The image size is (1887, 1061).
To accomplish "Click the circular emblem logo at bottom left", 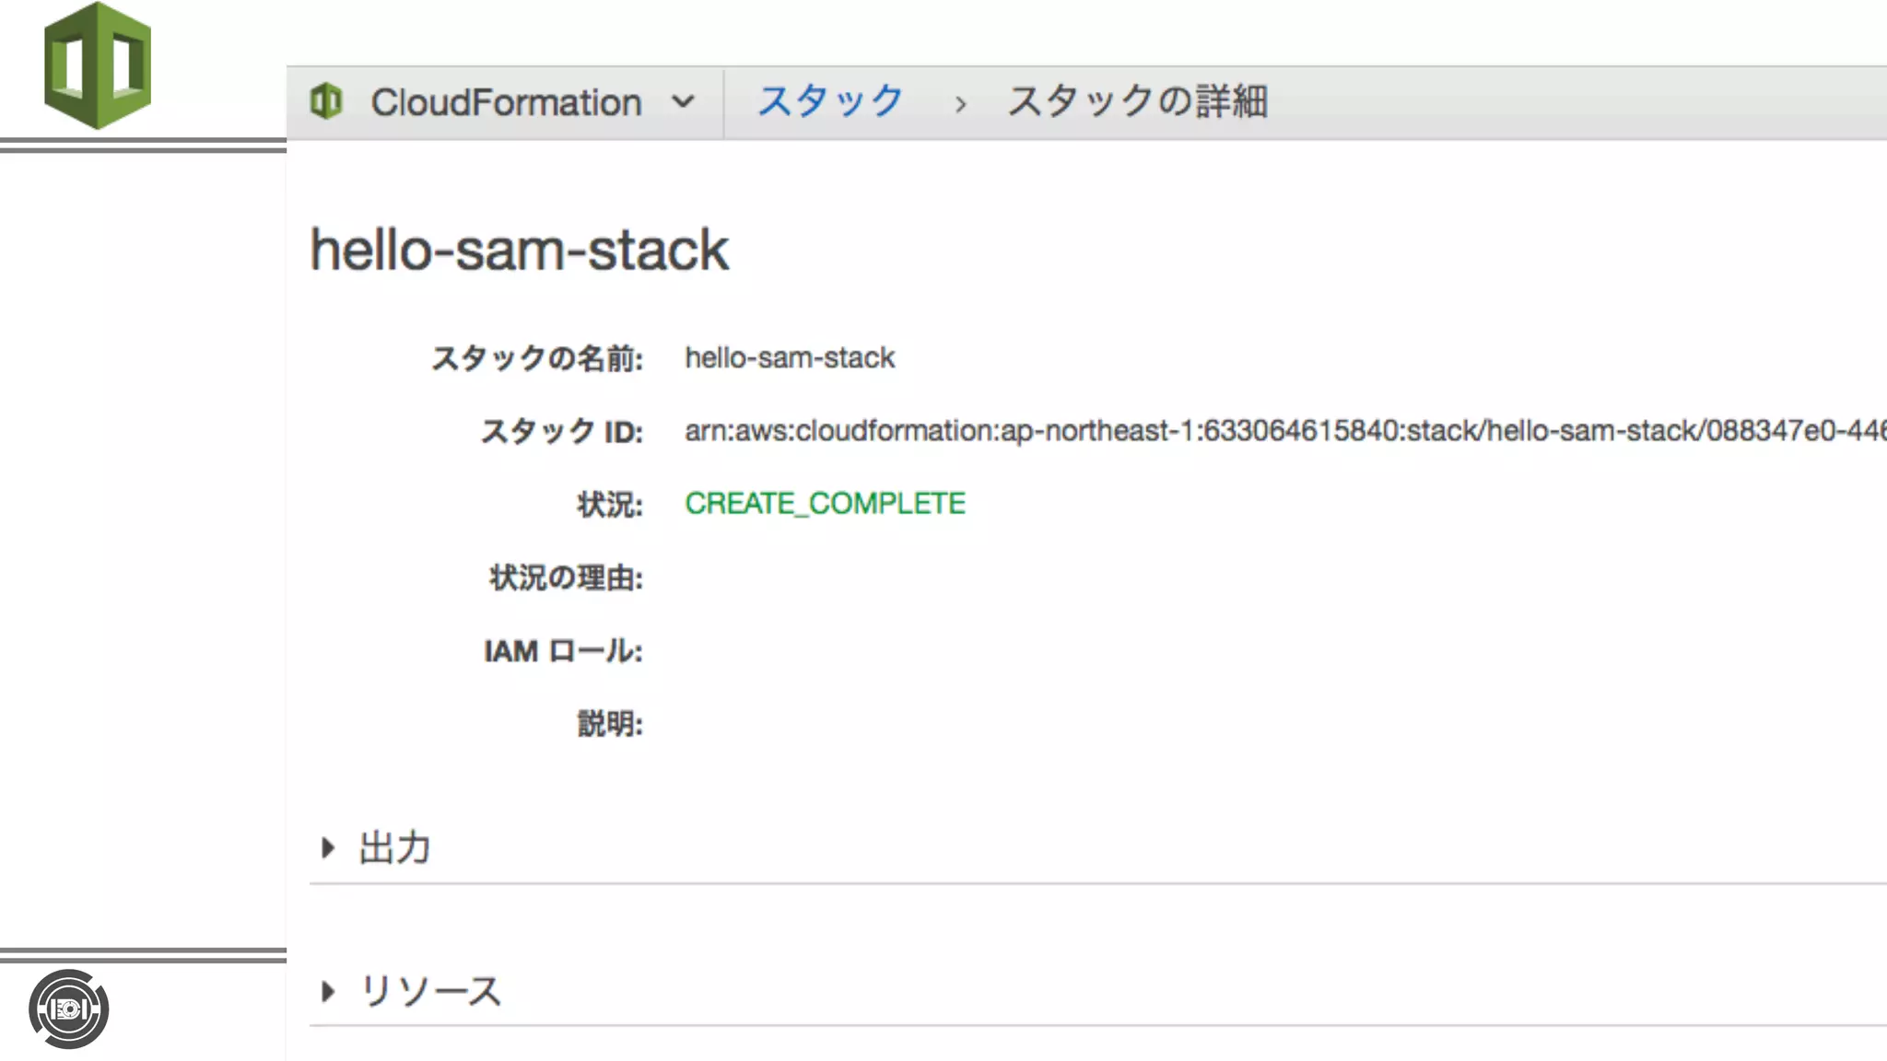I will coord(69,1009).
